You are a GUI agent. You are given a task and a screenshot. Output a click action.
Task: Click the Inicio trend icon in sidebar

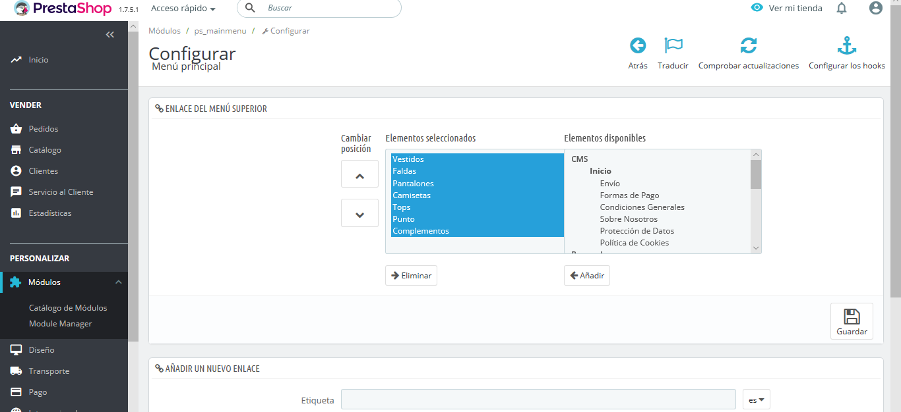point(16,60)
